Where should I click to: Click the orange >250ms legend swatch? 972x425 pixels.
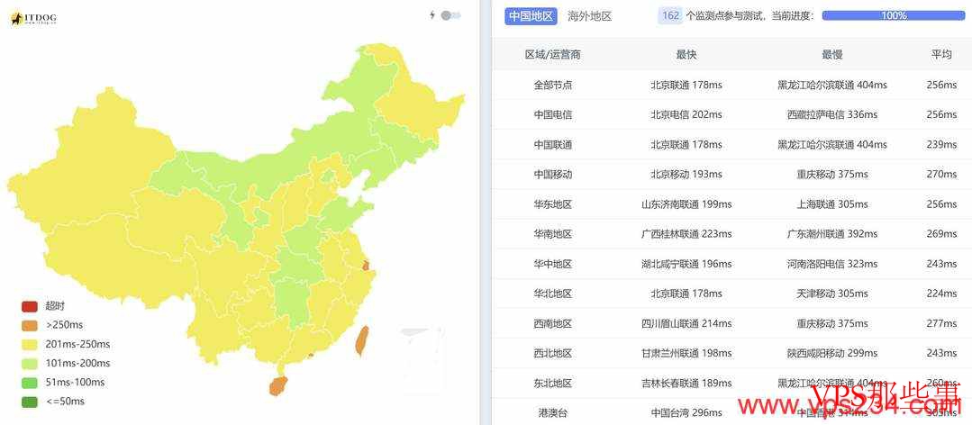[x=30, y=325]
